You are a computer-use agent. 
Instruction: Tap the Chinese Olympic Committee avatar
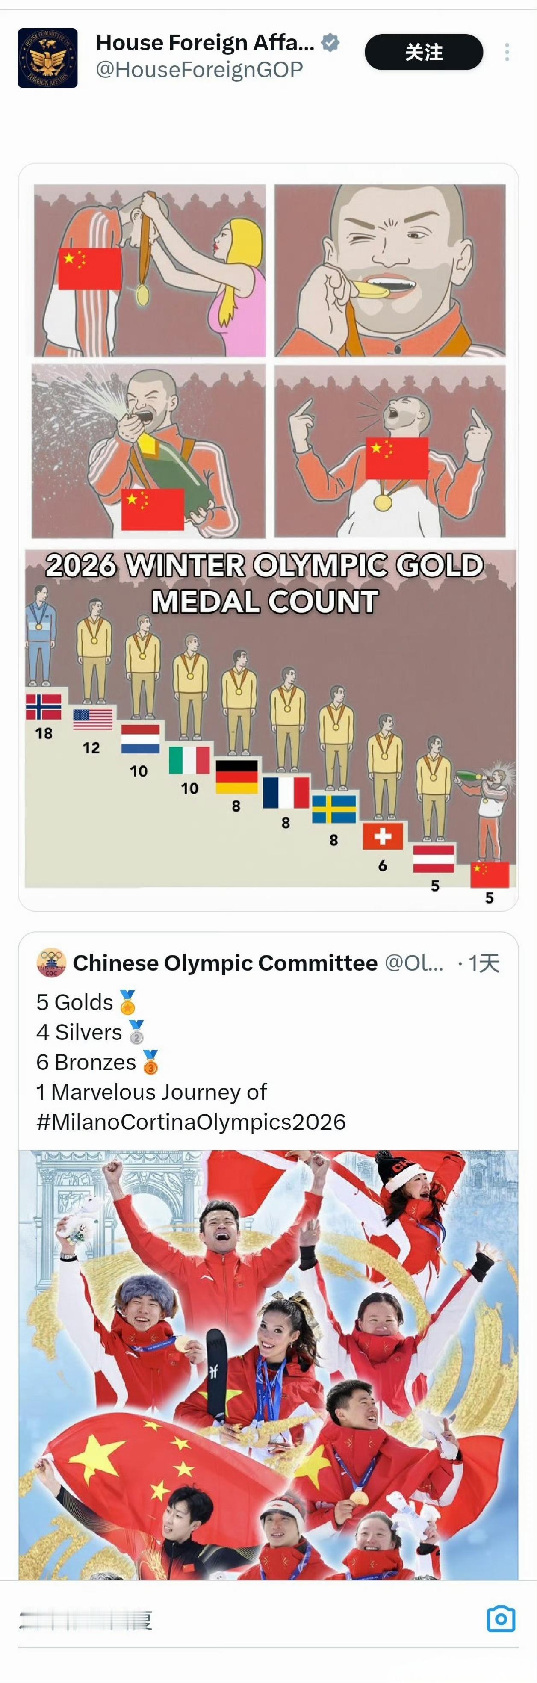pyautogui.click(x=50, y=963)
